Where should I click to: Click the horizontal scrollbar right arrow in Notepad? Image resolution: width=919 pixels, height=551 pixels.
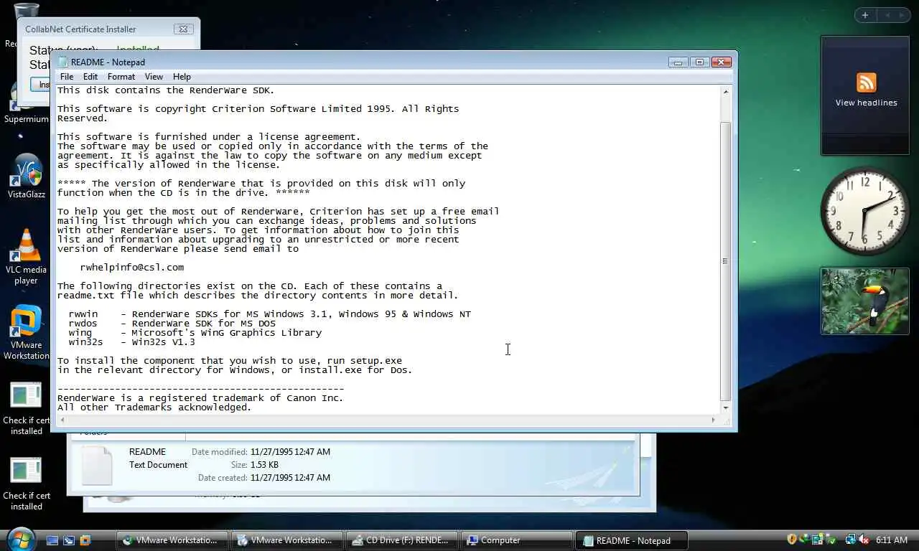tap(713, 420)
